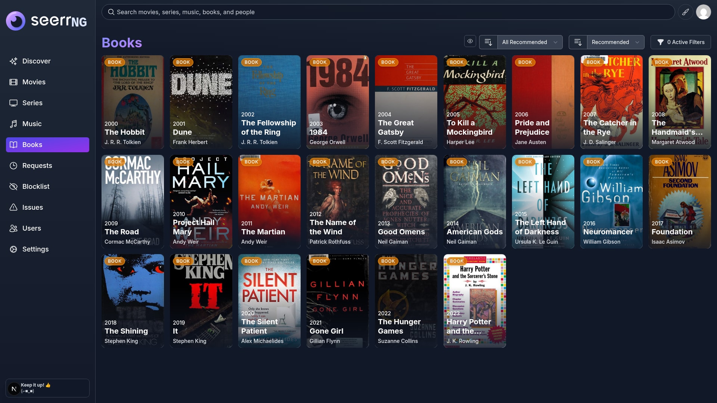Open the Blocklist page
717x403 pixels.
[x=47, y=187]
